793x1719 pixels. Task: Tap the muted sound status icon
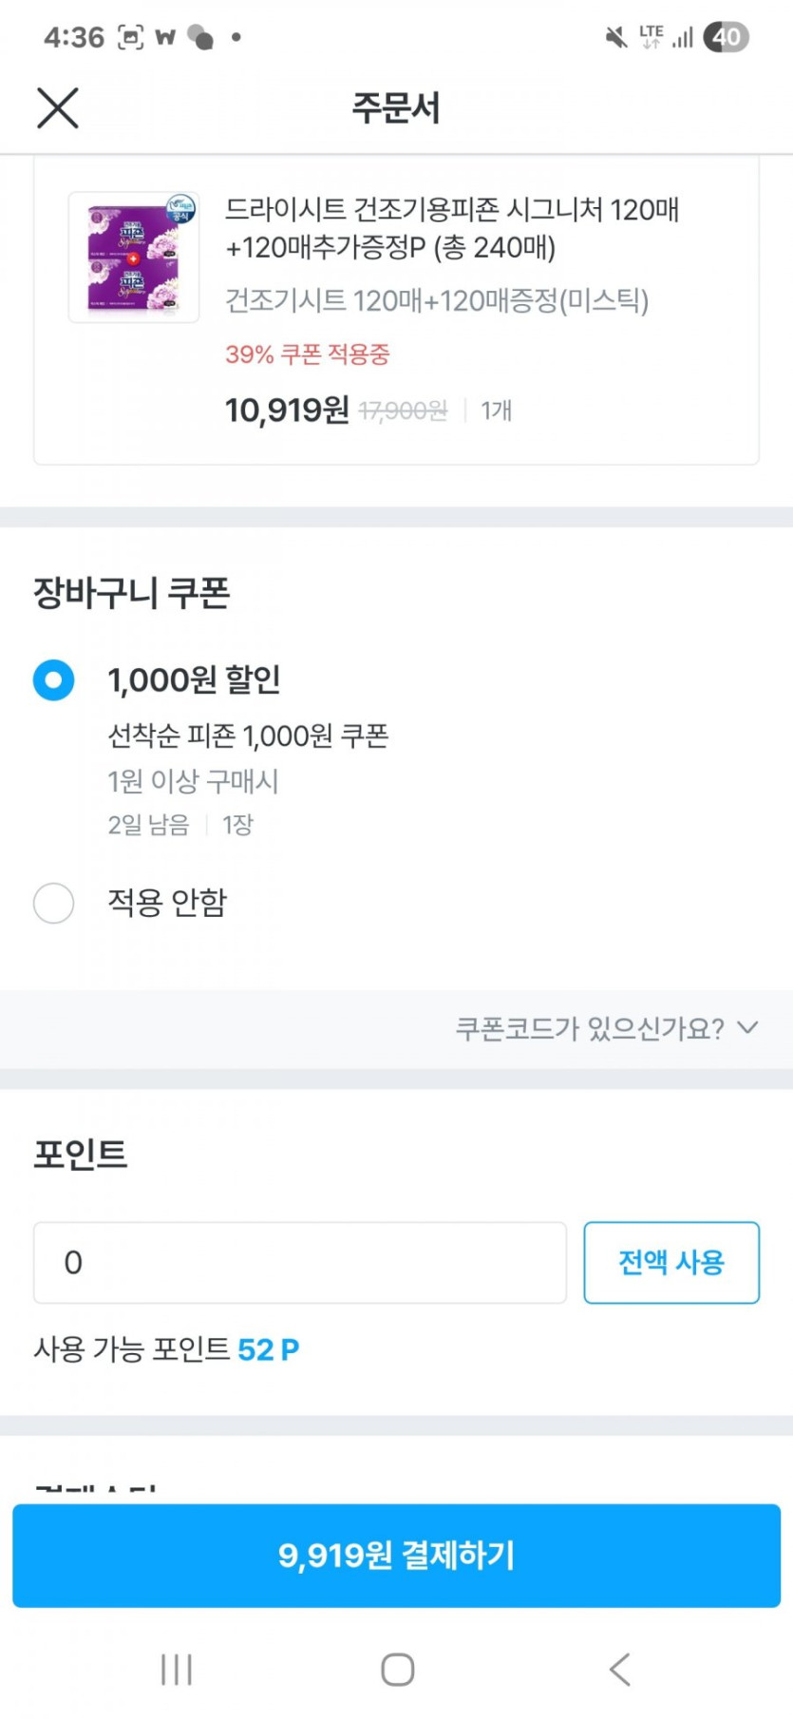[616, 37]
